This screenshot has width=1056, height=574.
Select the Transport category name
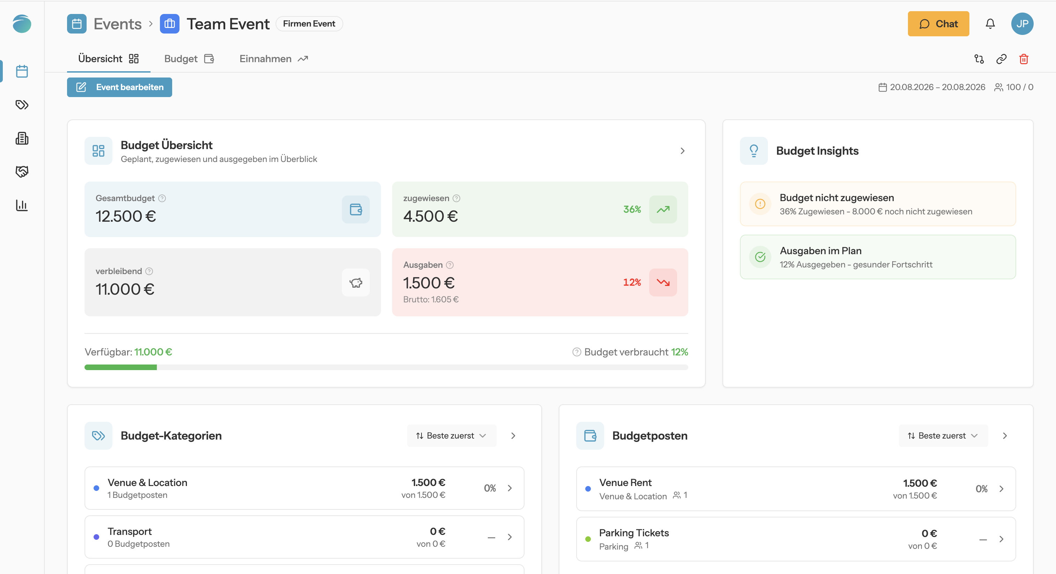click(130, 532)
